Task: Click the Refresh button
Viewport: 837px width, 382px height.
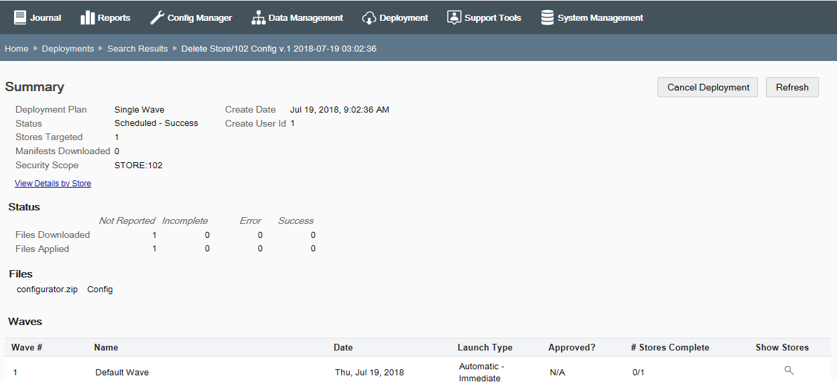Action: tap(792, 87)
